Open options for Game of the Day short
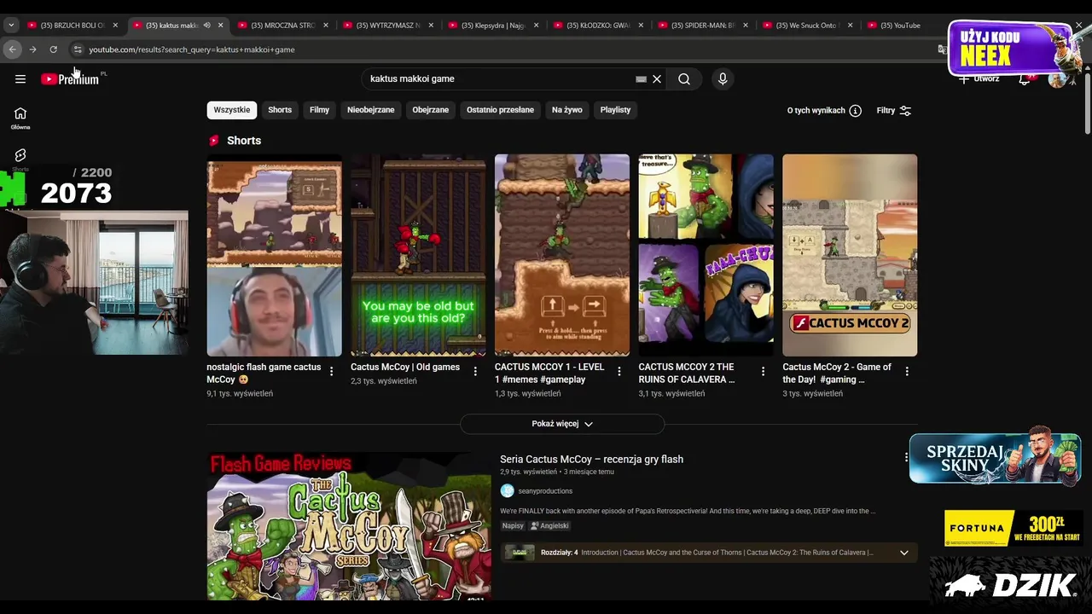Screen dimensions: 1092x614 point(907,372)
